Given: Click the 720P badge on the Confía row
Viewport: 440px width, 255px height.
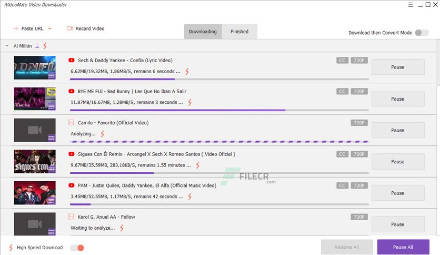Looking at the screenshot, I should 359,61.
